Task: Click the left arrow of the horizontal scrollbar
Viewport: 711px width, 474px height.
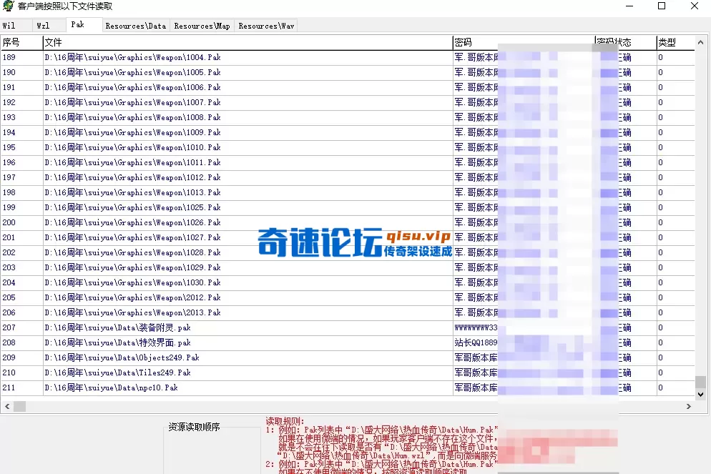Action: [x=6, y=406]
